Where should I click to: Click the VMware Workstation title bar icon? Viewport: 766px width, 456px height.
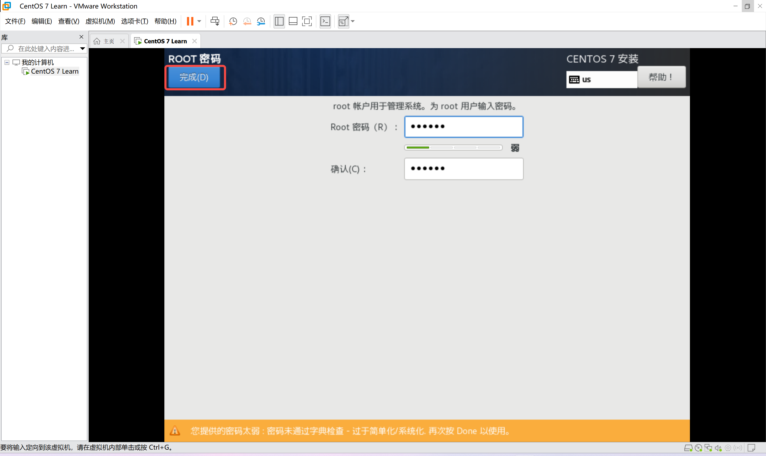(x=6, y=6)
